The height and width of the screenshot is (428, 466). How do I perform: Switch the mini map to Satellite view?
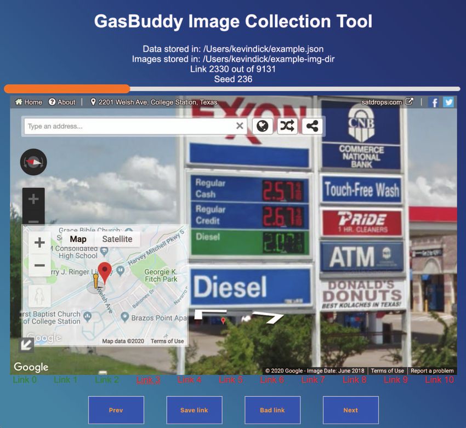click(117, 239)
